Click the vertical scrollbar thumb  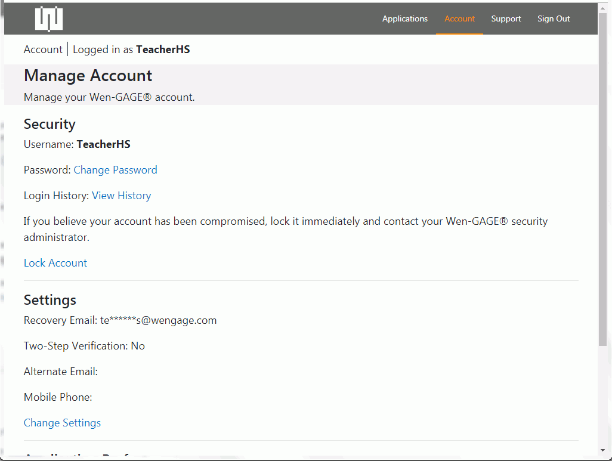point(602,179)
